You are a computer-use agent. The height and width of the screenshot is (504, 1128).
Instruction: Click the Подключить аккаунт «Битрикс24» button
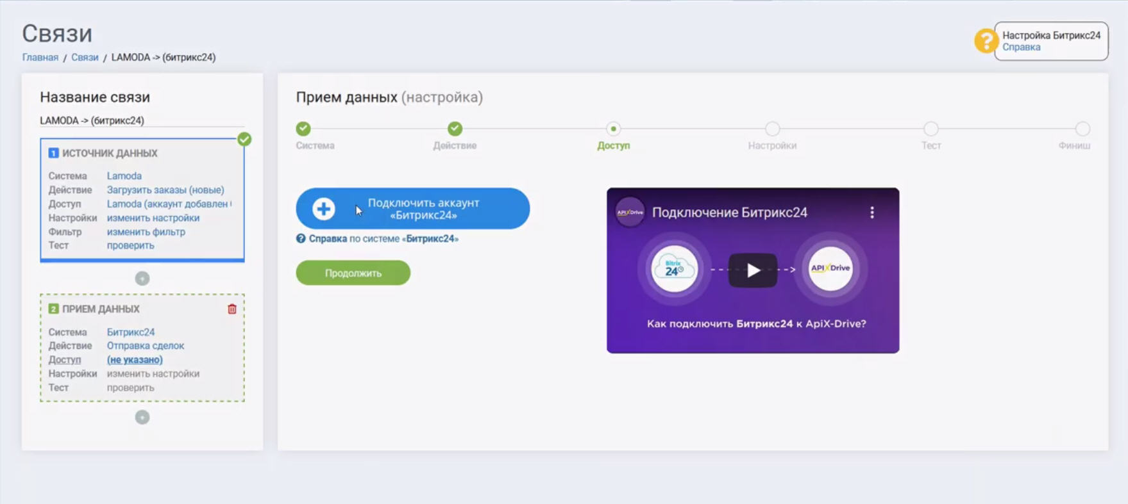pos(413,209)
